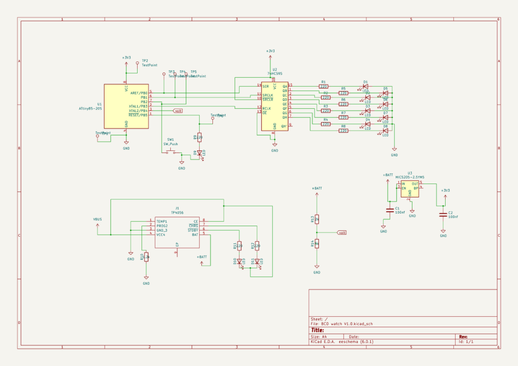Image resolution: width=518 pixels, height=366 pixels.
Task: Click resistor R4 220 symbol
Action: (326, 124)
